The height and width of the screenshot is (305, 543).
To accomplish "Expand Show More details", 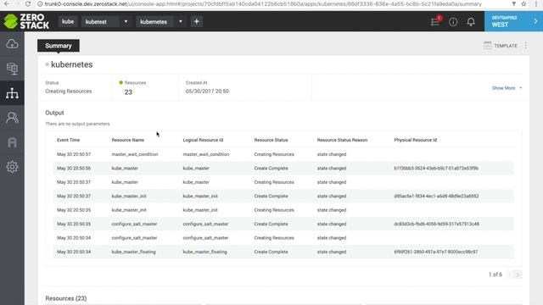I will 507,88.
